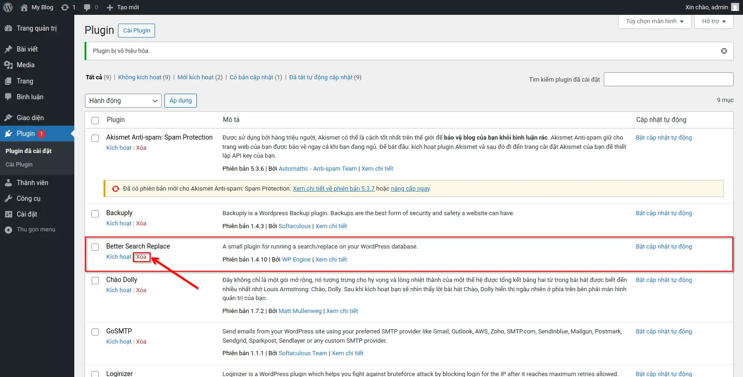Enable auto-update for Chào Dolly
Screen dimensions: 743x377
click(x=664, y=280)
